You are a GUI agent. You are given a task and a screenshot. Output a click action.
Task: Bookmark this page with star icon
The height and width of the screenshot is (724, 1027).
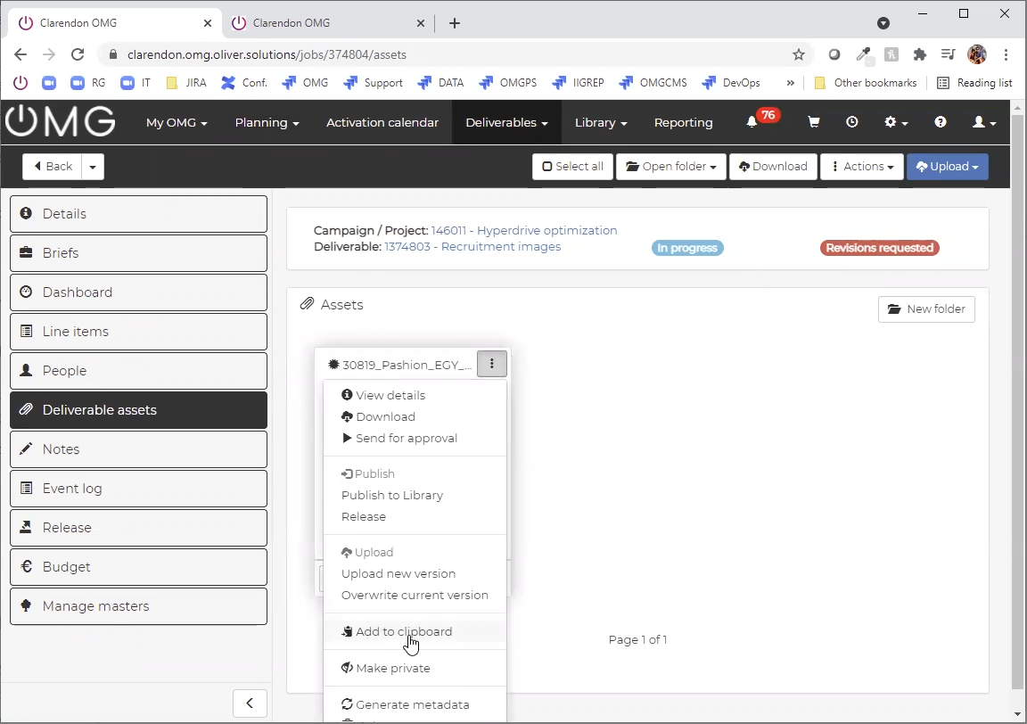coord(799,54)
